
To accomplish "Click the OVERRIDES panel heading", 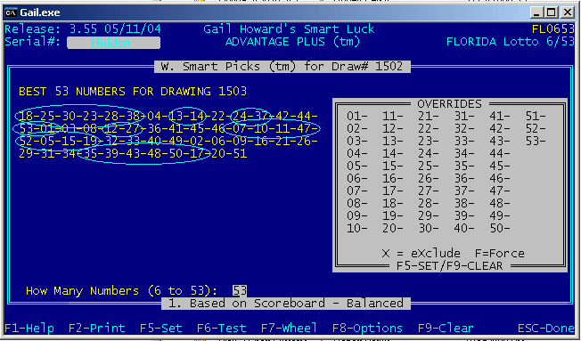I will pos(449,103).
